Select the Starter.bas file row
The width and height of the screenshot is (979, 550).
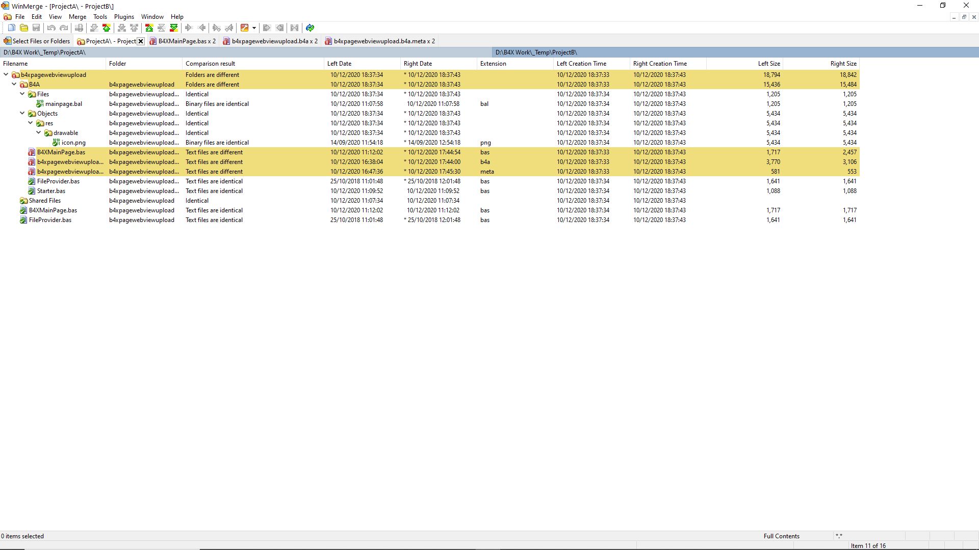coord(51,191)
